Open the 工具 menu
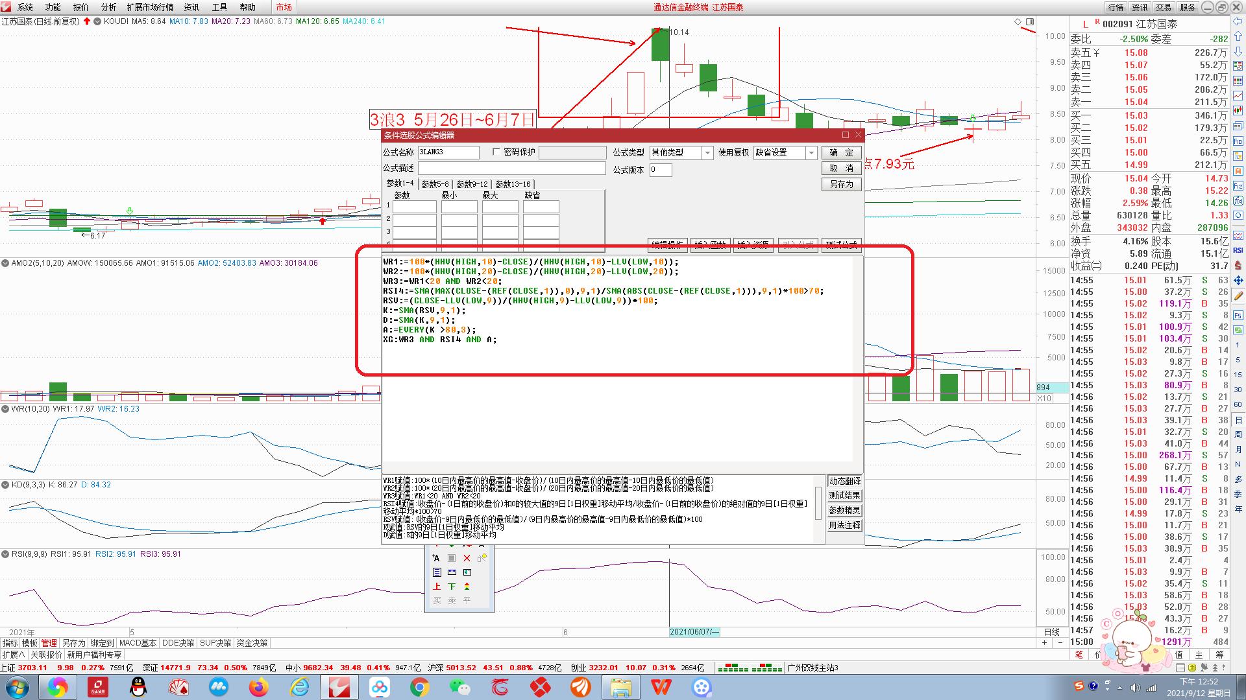 pos(219,7)
